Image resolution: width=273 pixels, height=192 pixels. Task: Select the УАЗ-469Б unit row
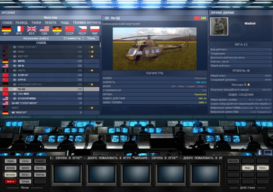[50, 94]
